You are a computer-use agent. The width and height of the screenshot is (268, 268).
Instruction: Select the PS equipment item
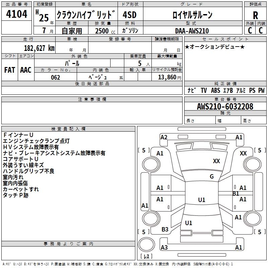252,90
